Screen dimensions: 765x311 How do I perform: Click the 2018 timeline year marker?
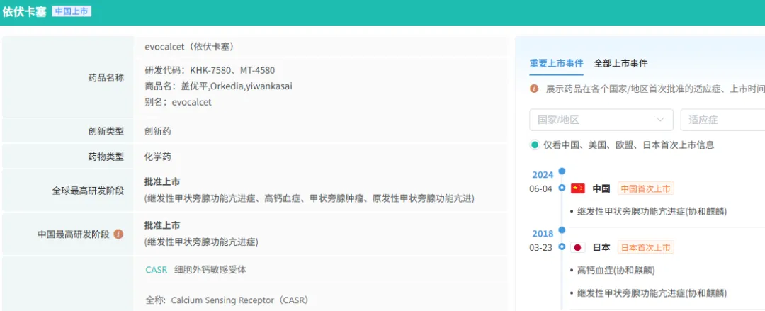(543, 233)
